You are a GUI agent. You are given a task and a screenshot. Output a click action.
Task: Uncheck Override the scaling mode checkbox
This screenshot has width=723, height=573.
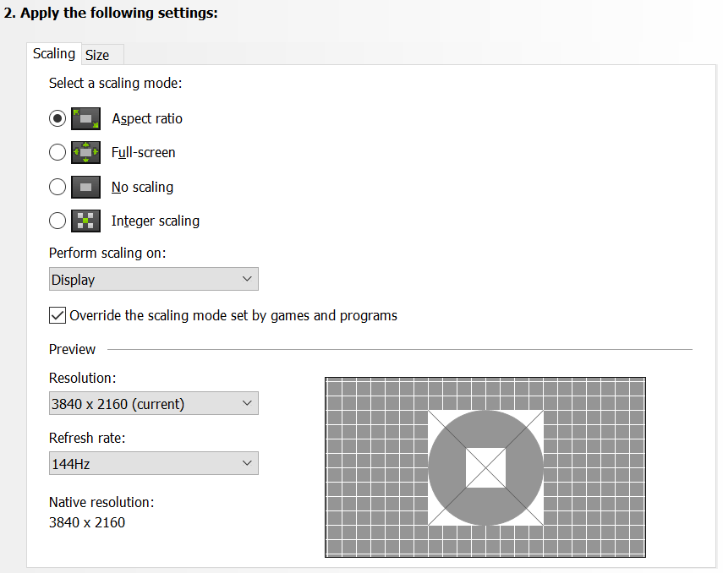58,316
